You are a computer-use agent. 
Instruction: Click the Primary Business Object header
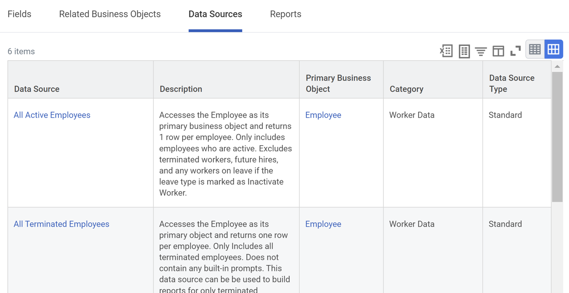point(341,80)
